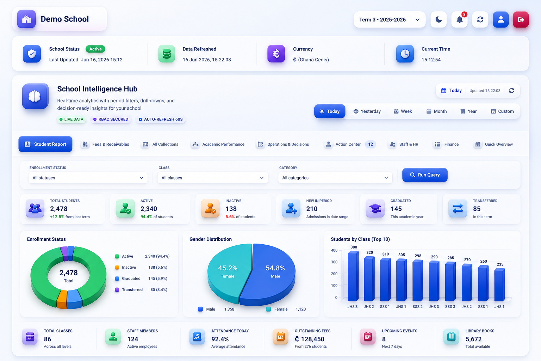Image resolution: width=541 pixels, height=361 pixels.
Task: Click the 2,478 Total donut center
Action: tap(68, 276)
